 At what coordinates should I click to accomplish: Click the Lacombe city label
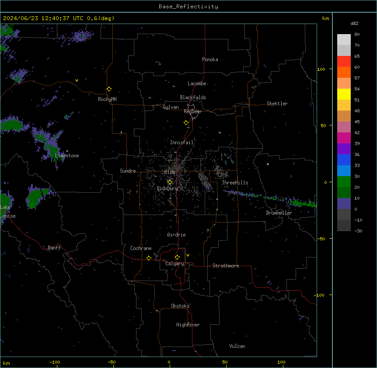point(197,83)
